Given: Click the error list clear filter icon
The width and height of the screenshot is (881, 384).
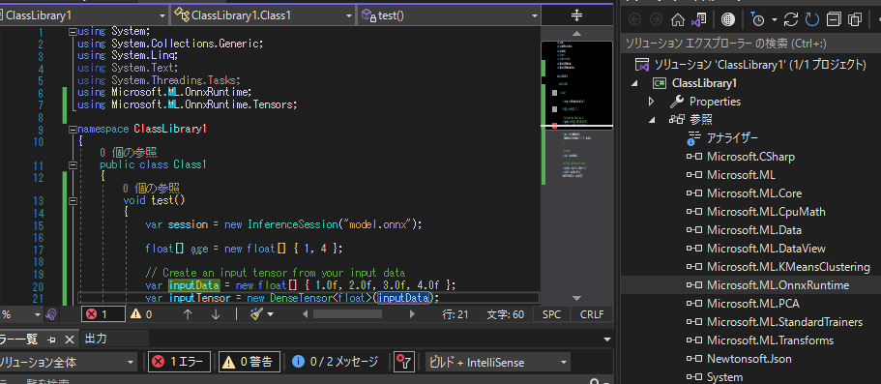Looking at the screenshot, I should [x=404, y=362].
